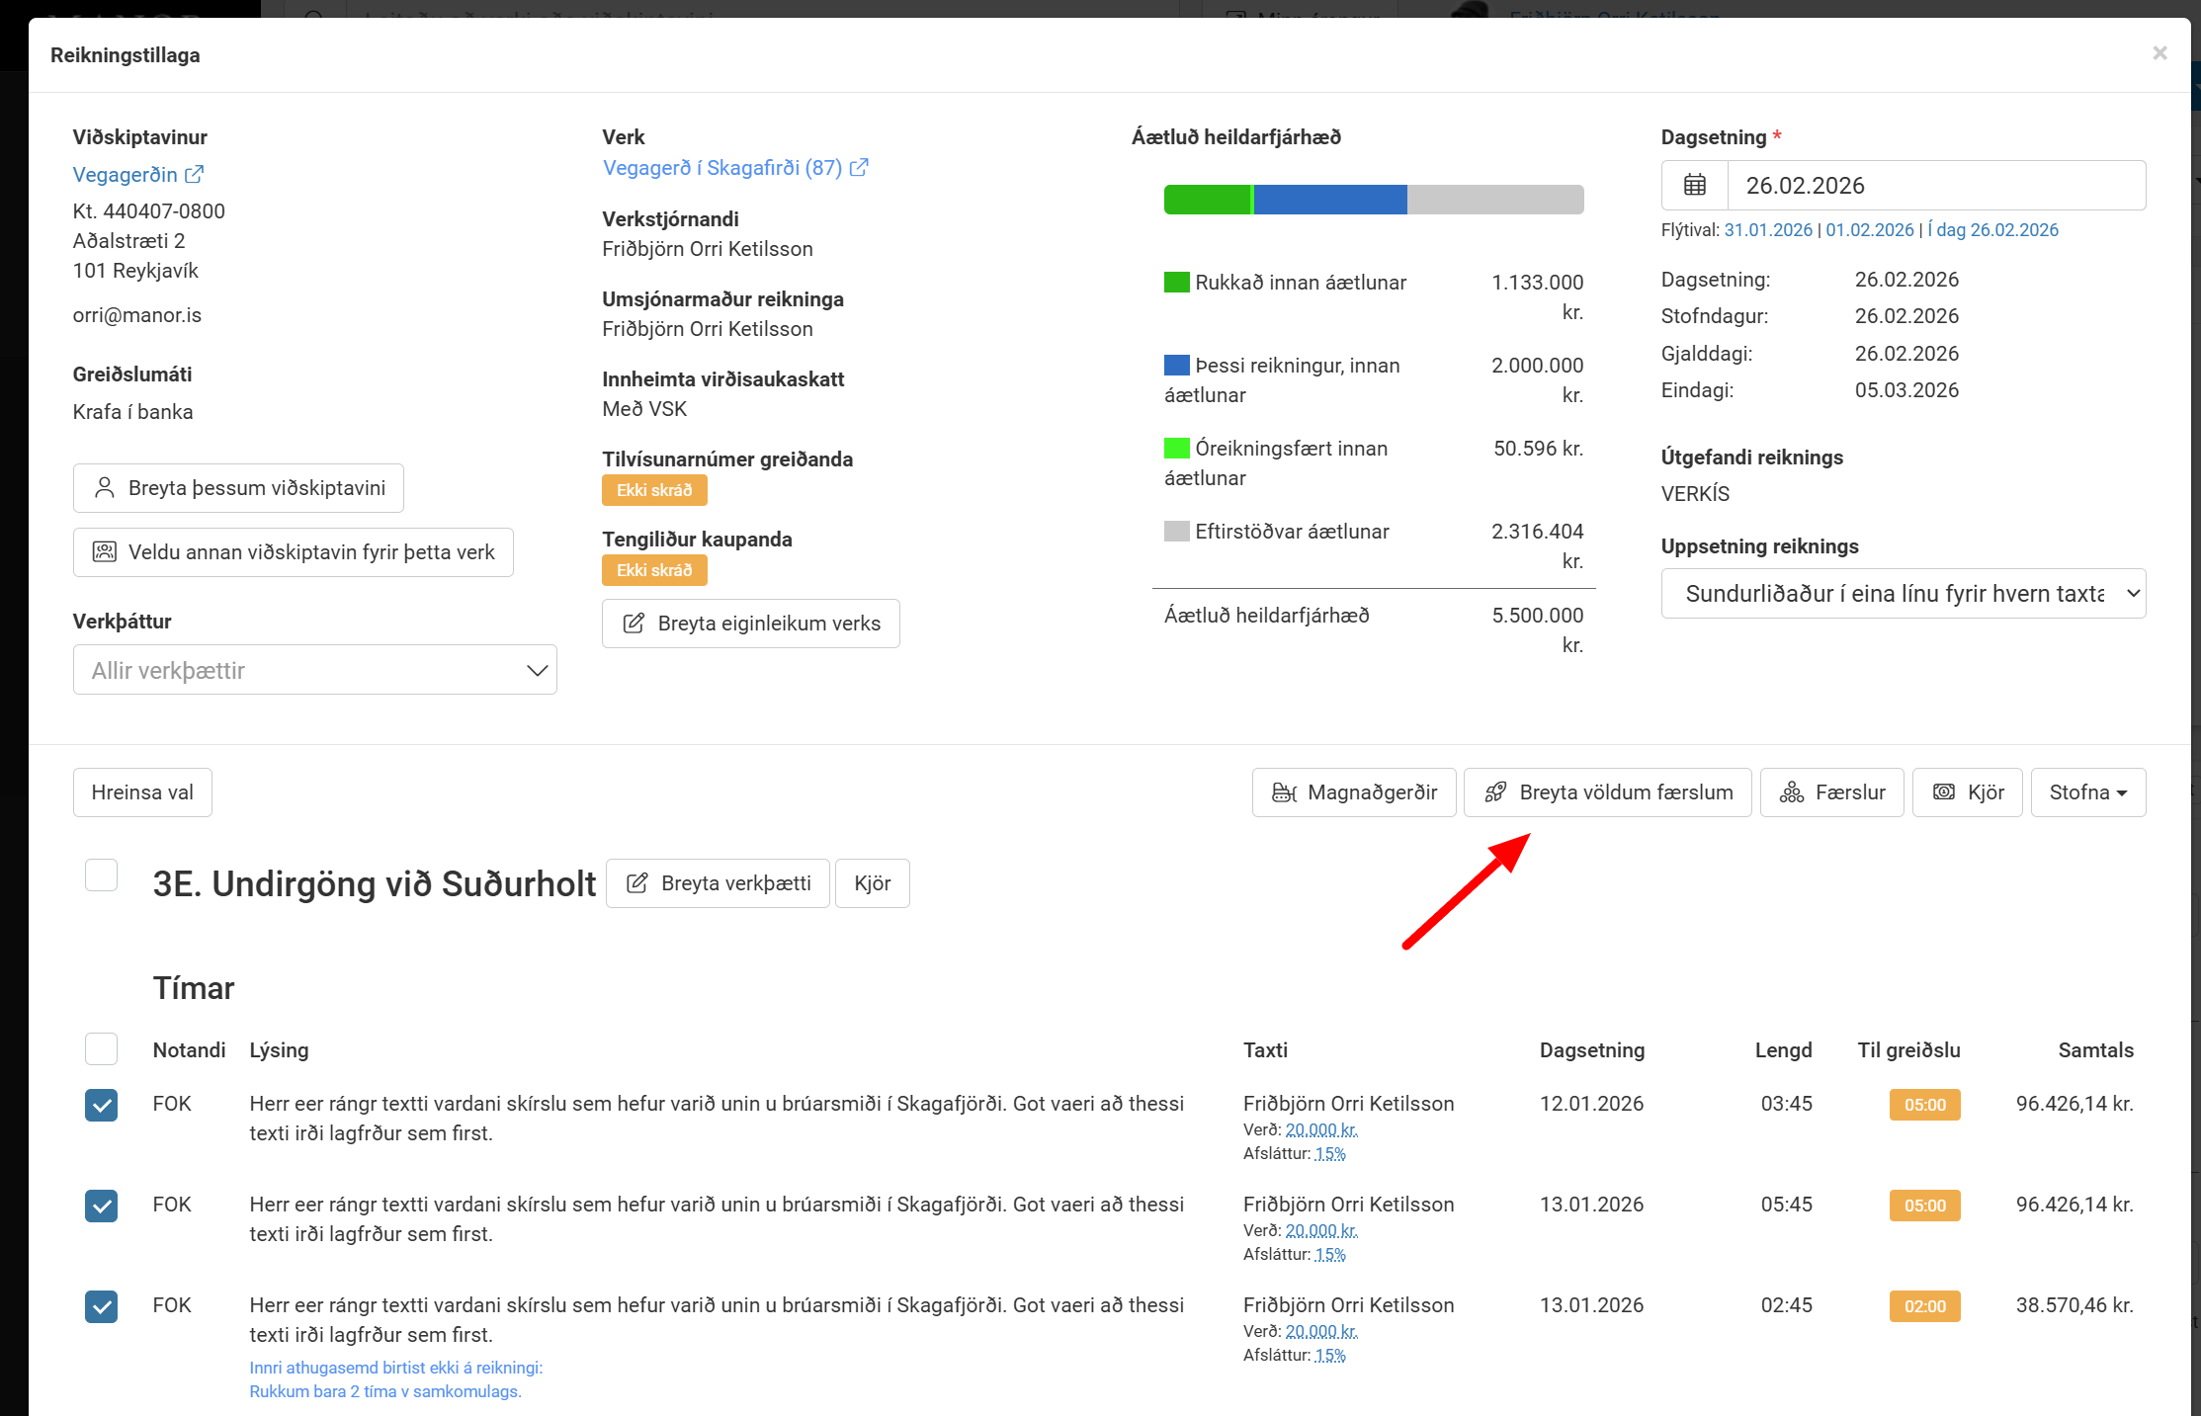Open external link icon next to Vegagerðin

[195, 175]
